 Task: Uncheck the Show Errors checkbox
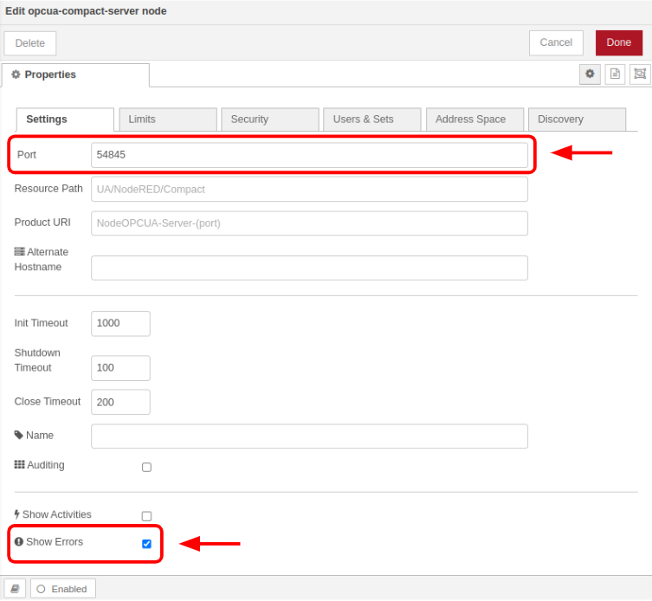click(x=146, y=544)
